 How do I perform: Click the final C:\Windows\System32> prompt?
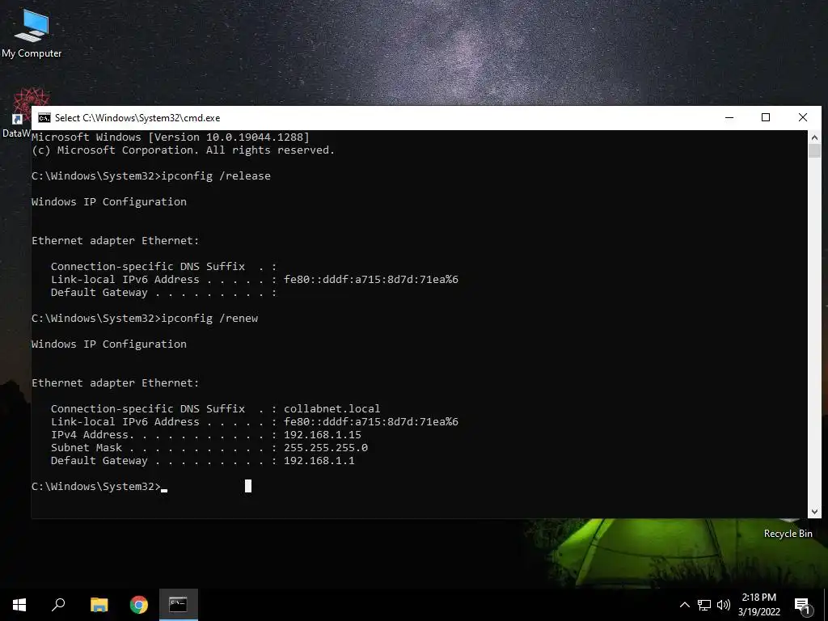click(x=96, y=487)
